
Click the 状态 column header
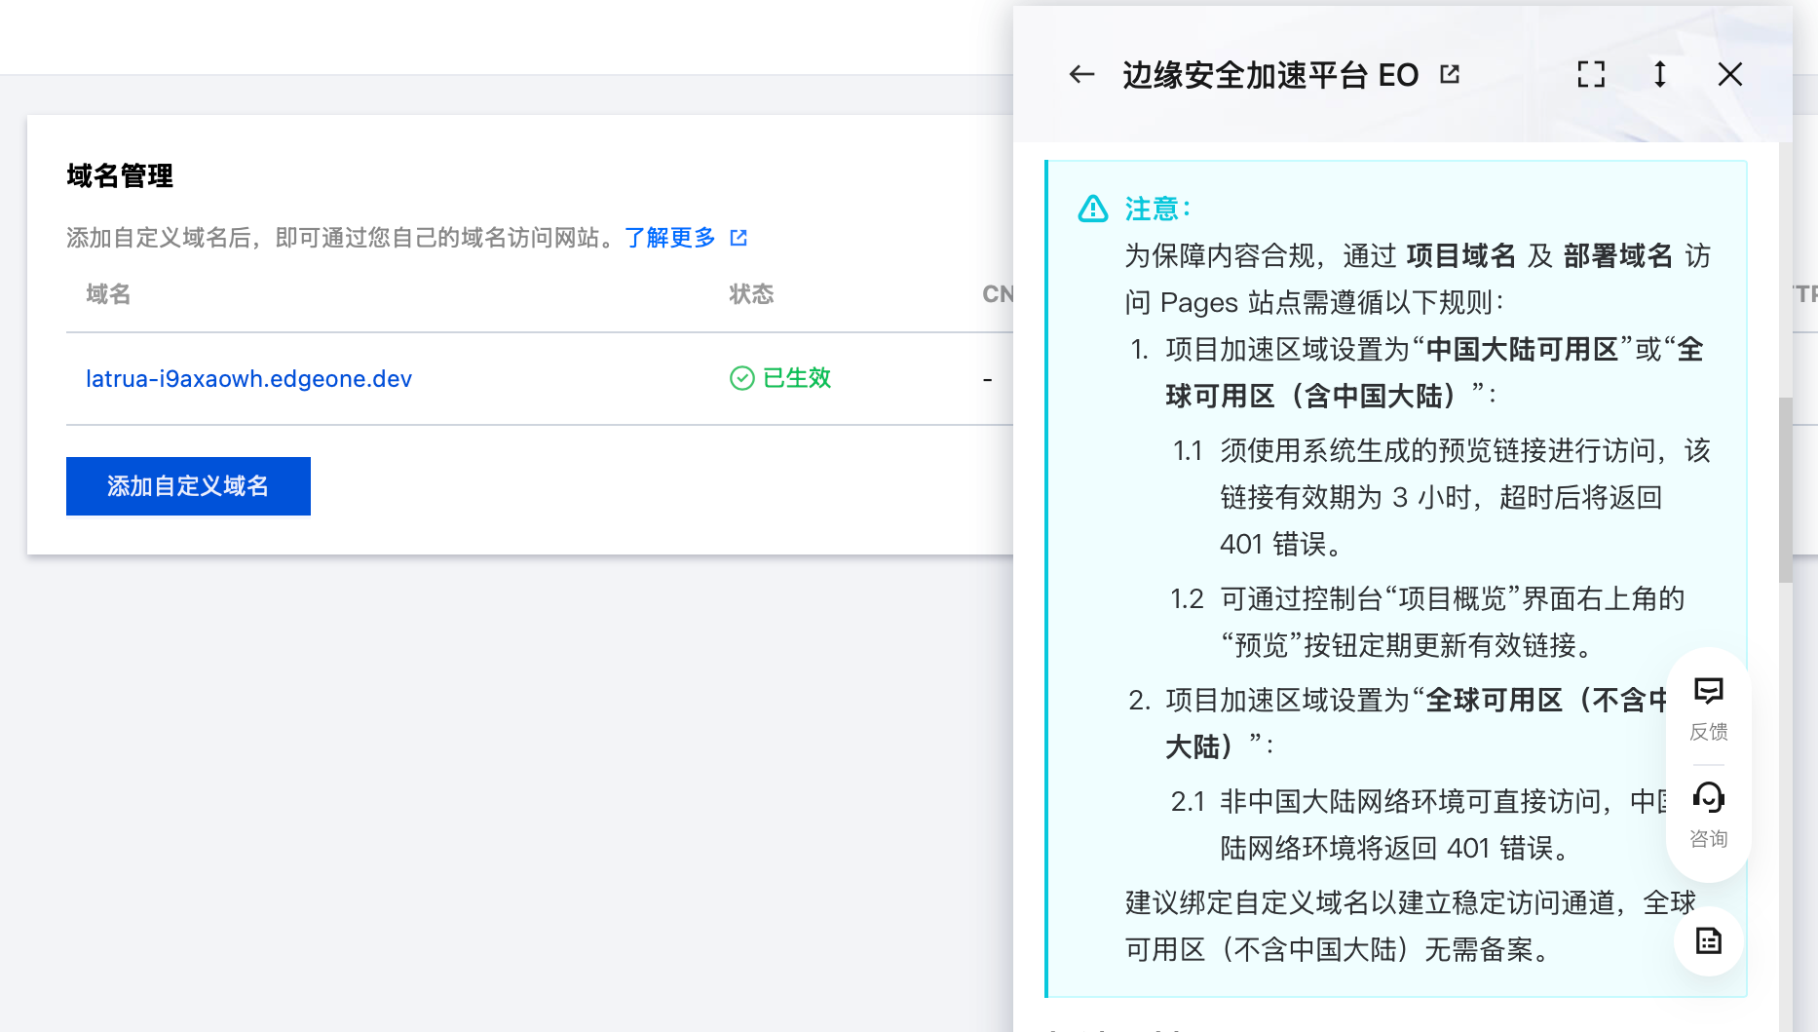click(x=751, y=294)
